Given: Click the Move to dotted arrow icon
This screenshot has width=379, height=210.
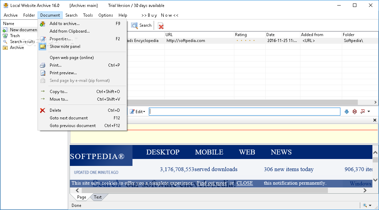Looking at the screenshot, I should (x=43, y=99).
